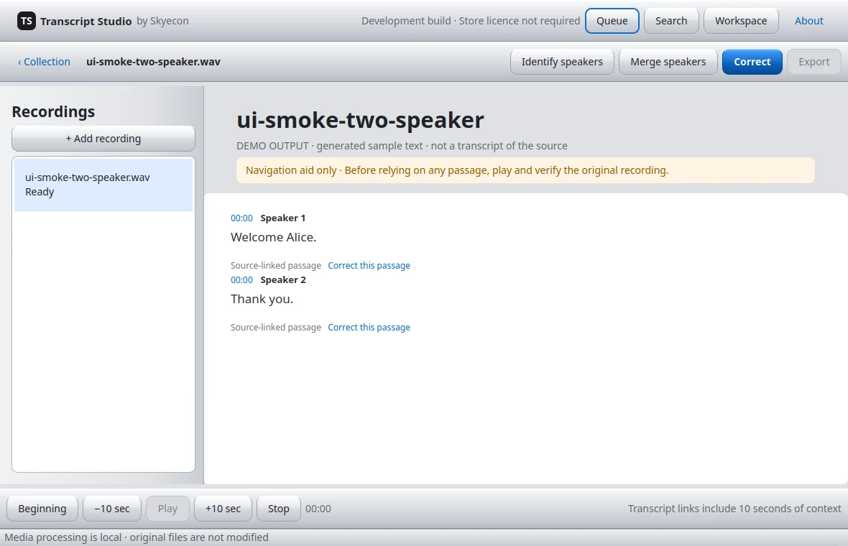Open the Search view
Screen dimensions: 848x546
tap(671, 21)
